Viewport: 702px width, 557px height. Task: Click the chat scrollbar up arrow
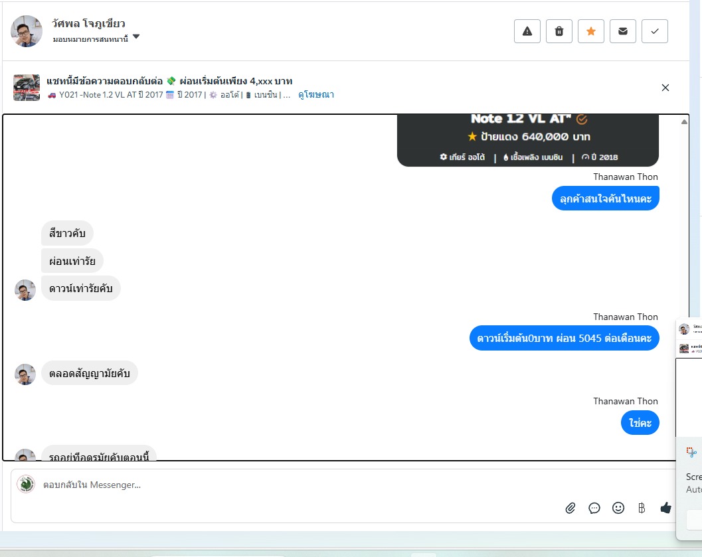pyautogui.click(x=684, y=121)
